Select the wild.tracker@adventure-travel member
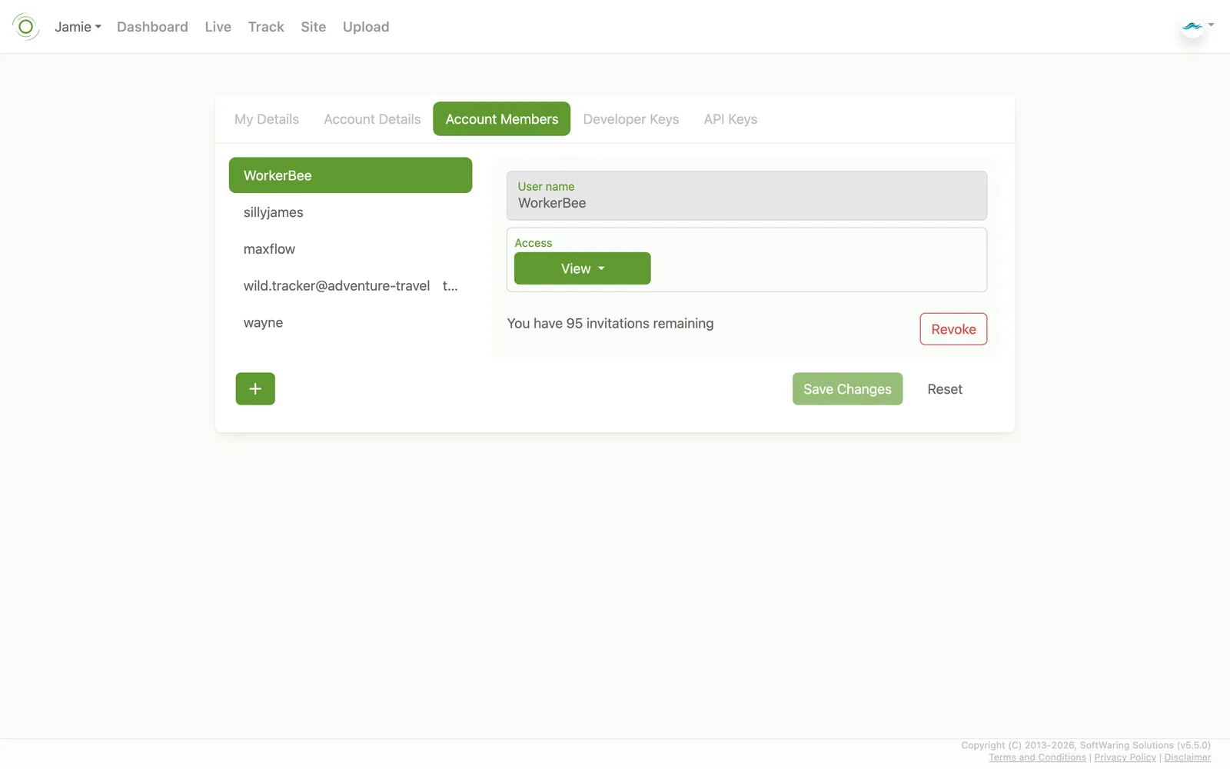 tap(351, 286)
